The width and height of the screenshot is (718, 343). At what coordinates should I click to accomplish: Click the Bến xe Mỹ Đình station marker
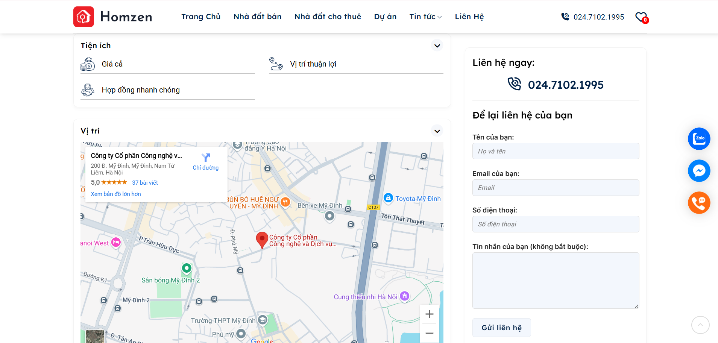329,216
